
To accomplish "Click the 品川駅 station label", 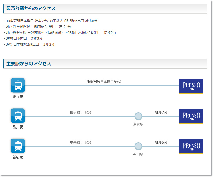I will [x=18, y=127].
